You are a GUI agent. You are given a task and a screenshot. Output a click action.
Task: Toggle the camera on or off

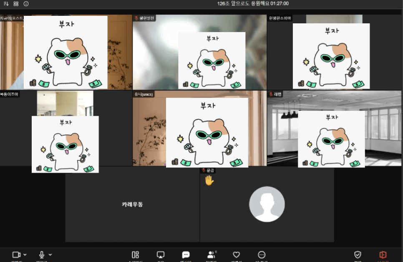[x=16, y=255]
